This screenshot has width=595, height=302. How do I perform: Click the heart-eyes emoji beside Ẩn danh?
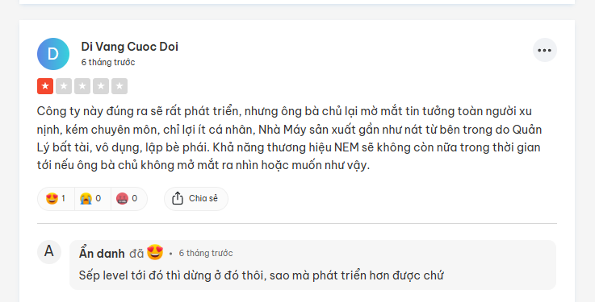click(155, 252)
